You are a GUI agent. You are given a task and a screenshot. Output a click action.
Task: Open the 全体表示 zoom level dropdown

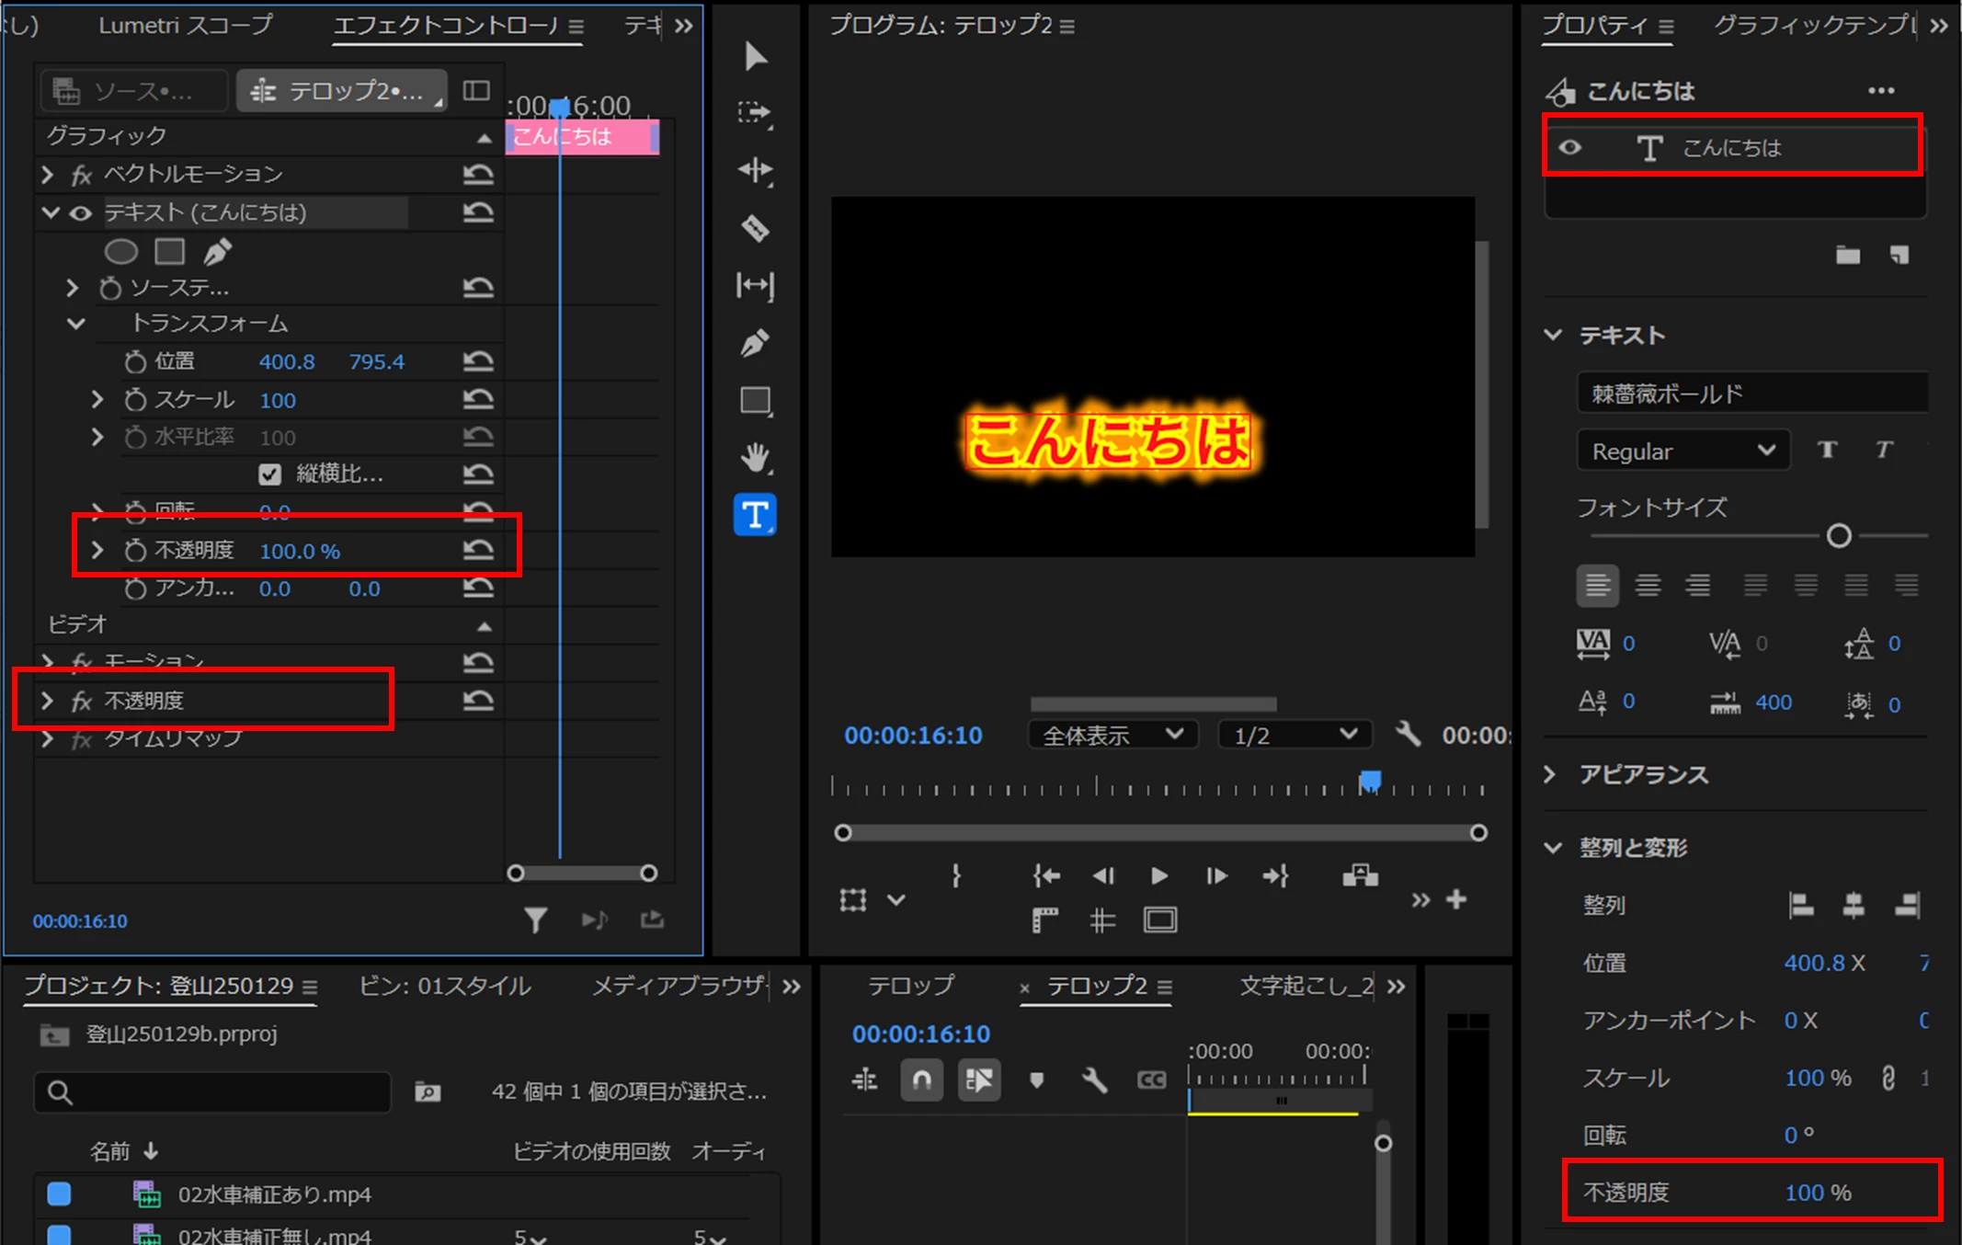tap(1112, 736)
